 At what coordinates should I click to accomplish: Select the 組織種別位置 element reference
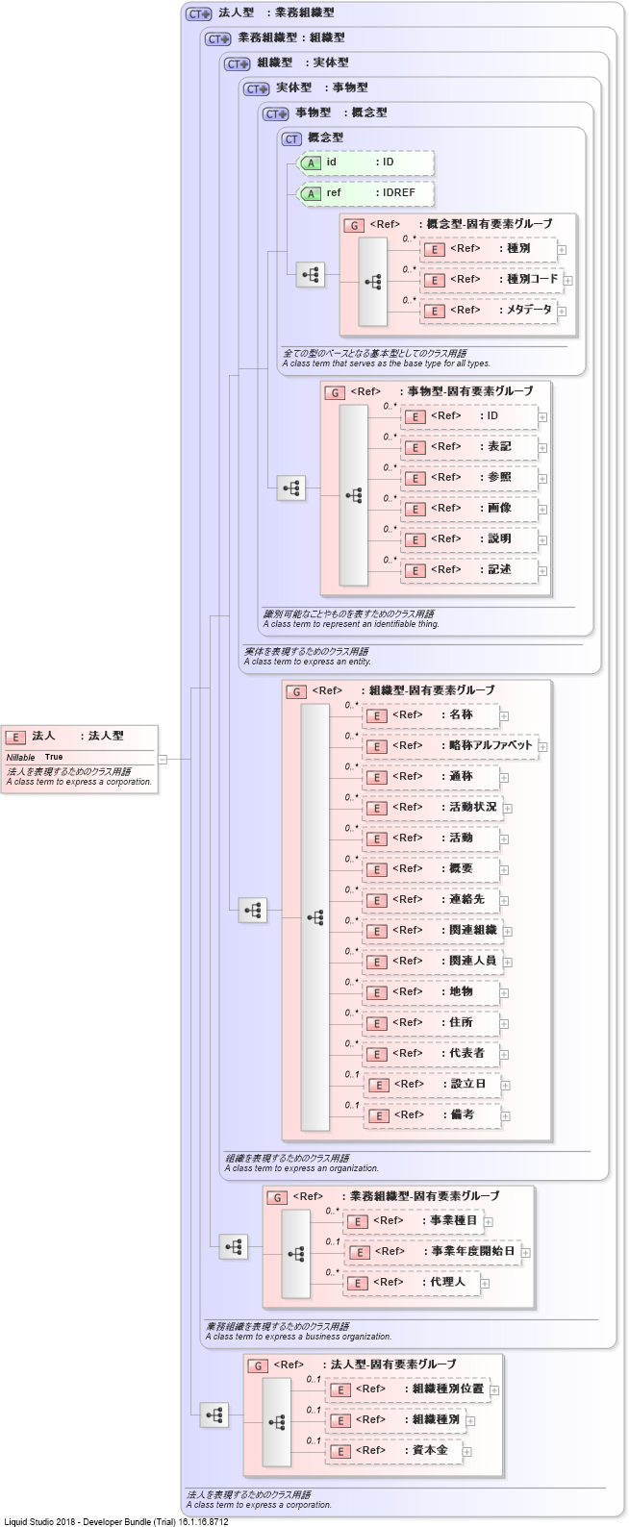click(x=408, y=1389)
